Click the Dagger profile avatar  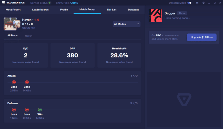pyautogui.click(x=155, y=16)
